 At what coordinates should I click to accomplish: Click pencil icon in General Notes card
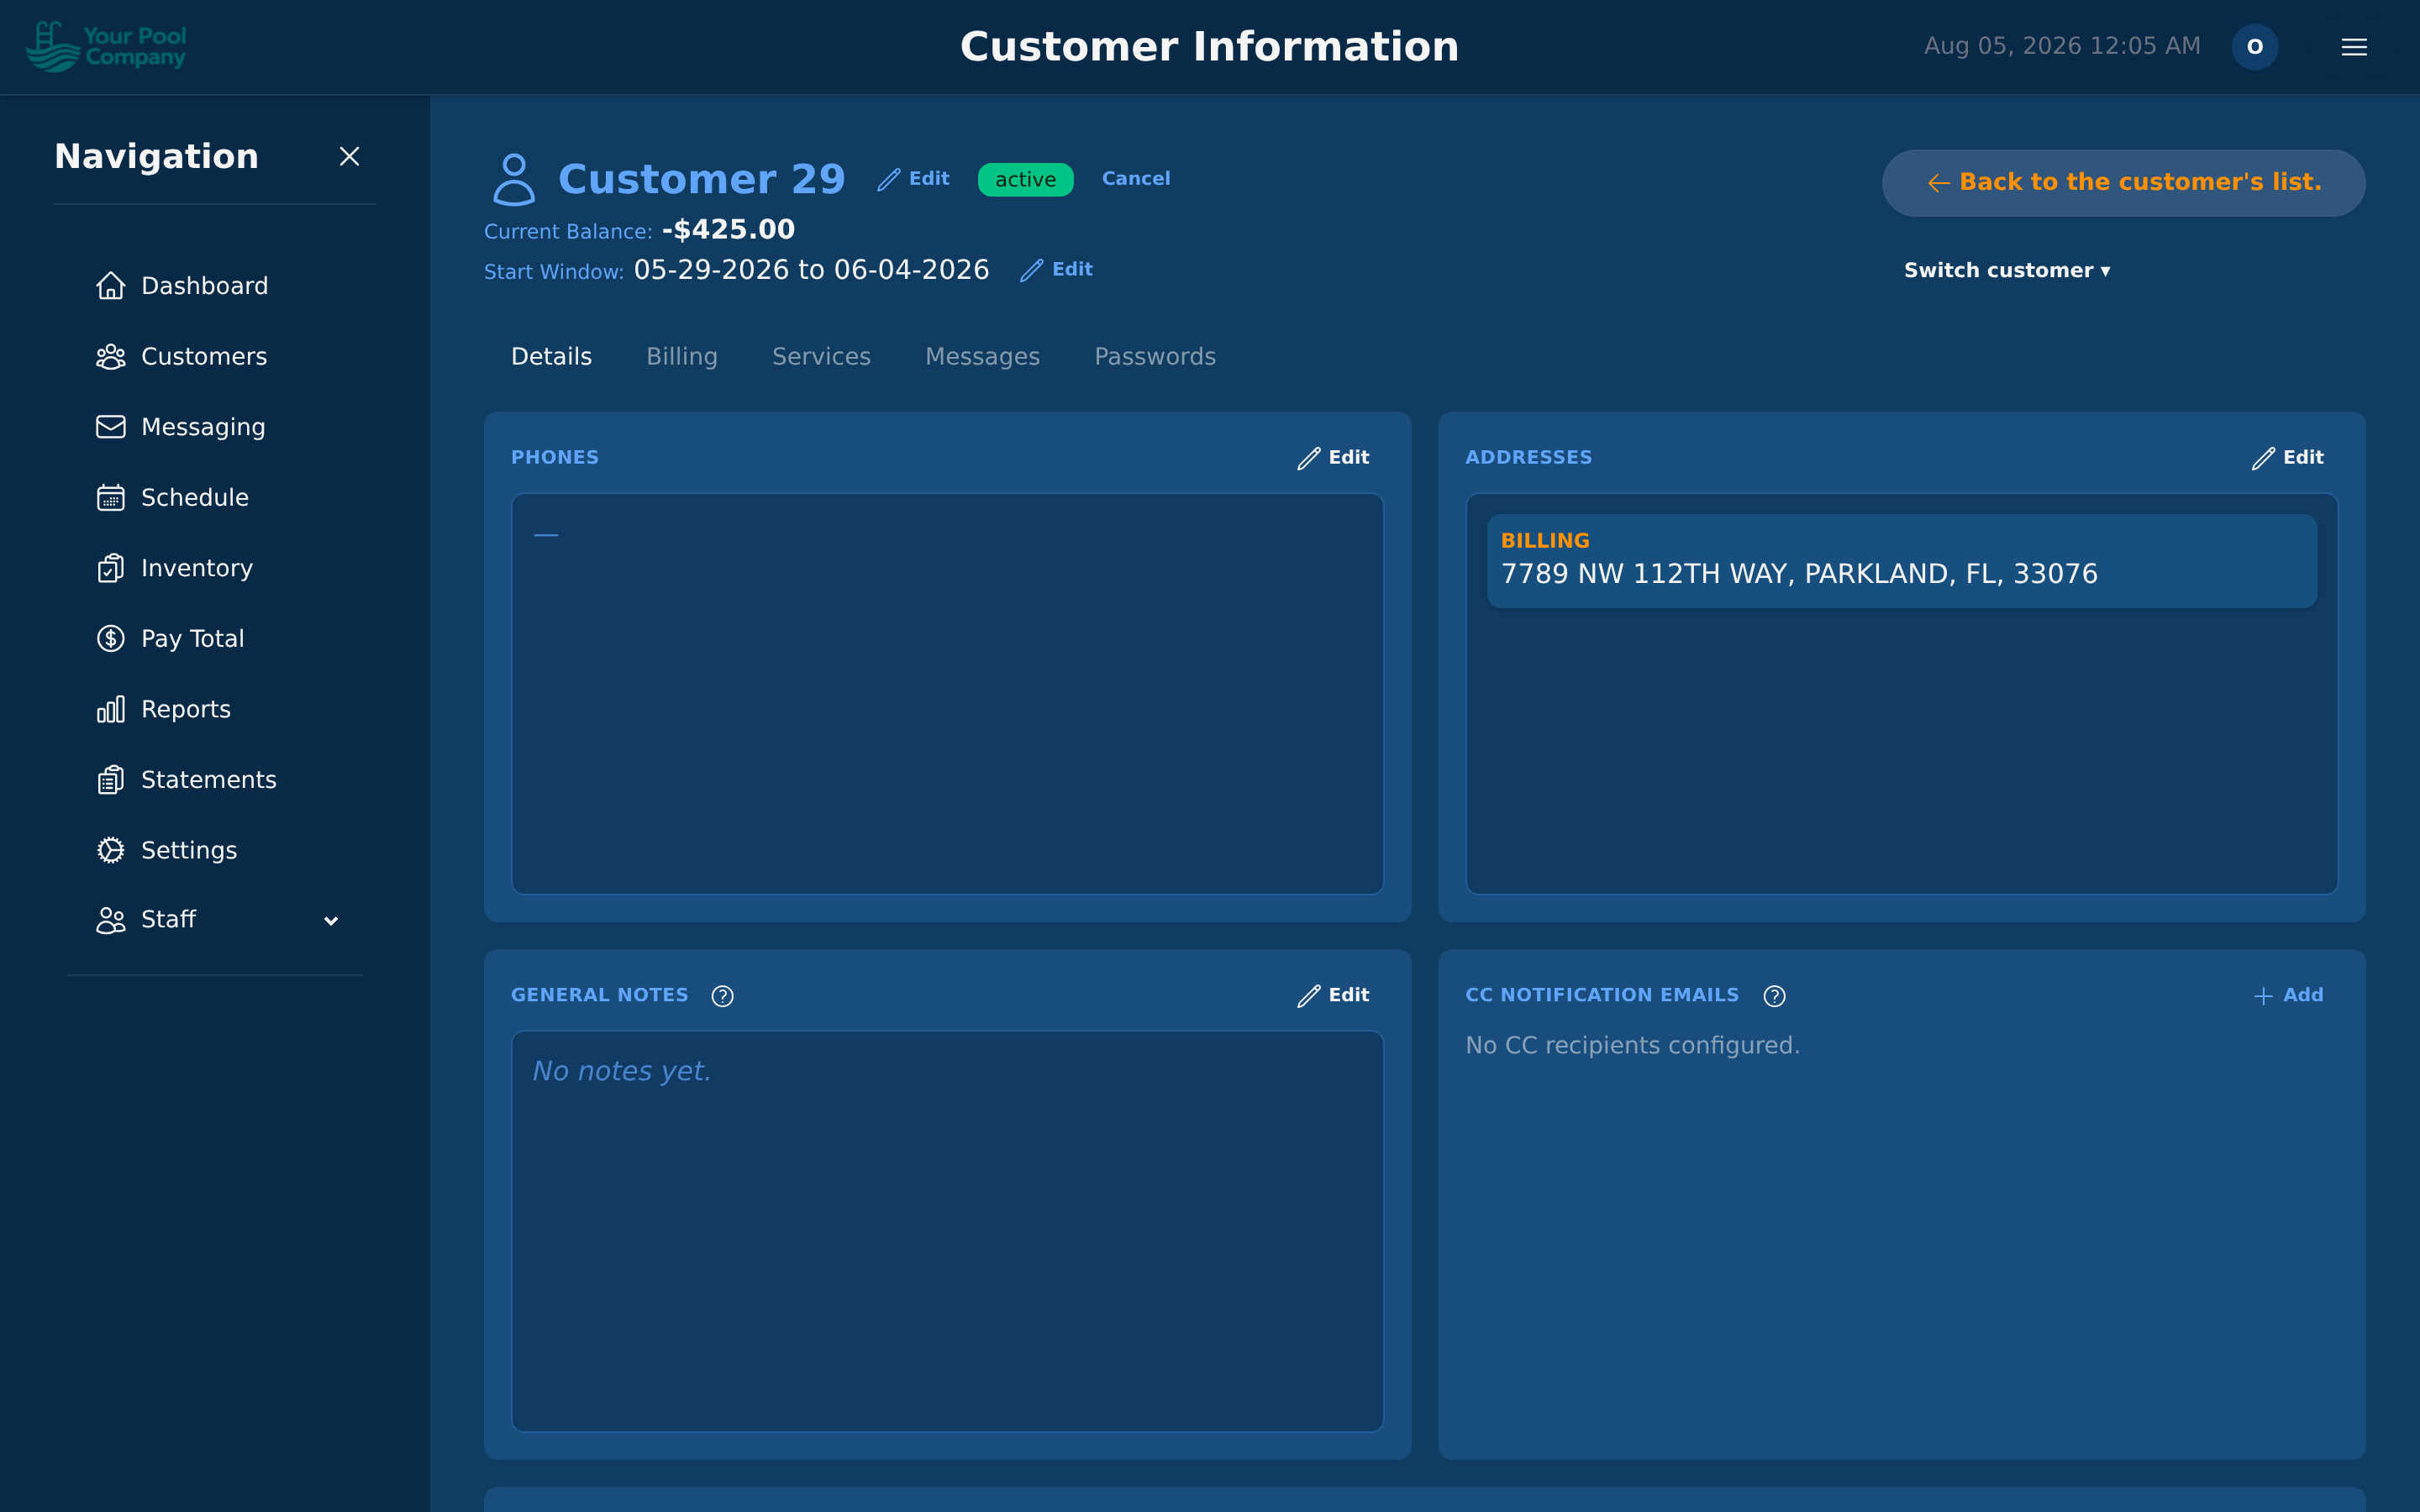pos(1309,996)
